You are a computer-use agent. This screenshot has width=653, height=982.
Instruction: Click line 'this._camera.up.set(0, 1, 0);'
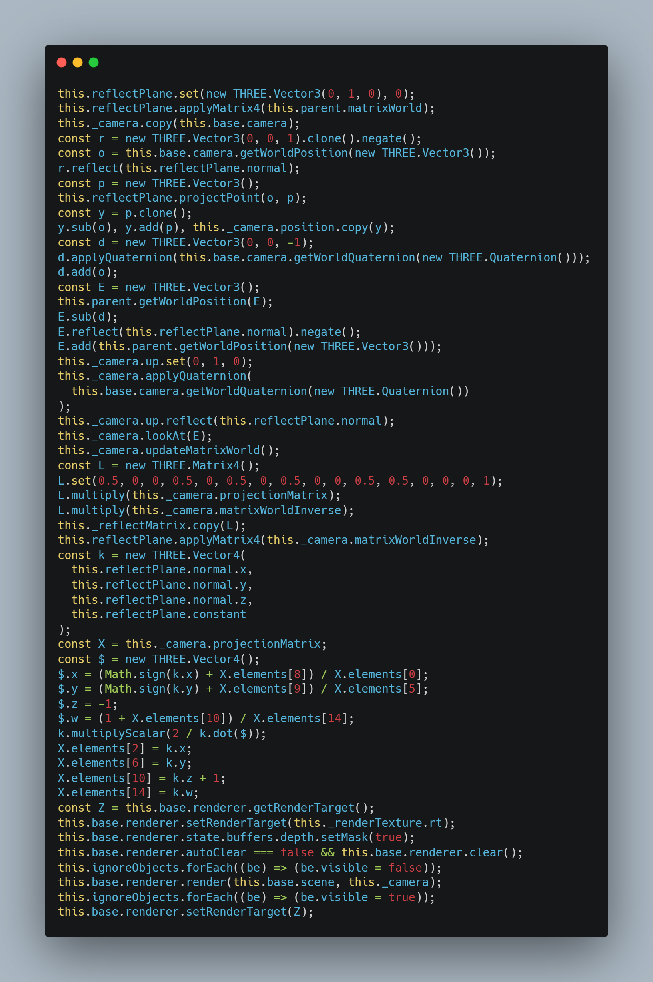tap(155, 361)
